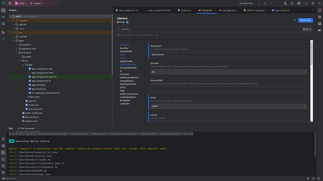This screenshot has height=181, width=323.
Task: Expand the public folder
Action: coord(20,57)
